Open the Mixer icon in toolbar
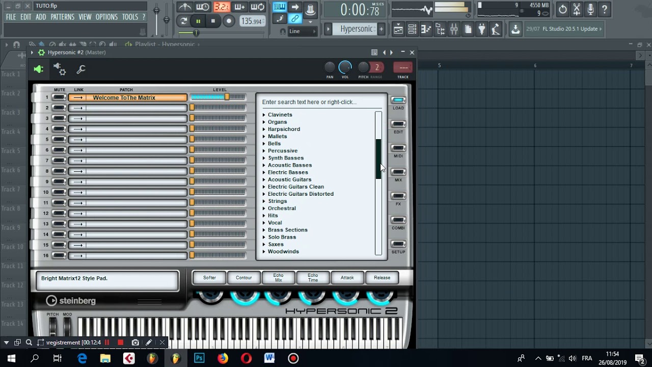Image resolution: width=652 pixels, height=367 pixels. pos(454,29)
